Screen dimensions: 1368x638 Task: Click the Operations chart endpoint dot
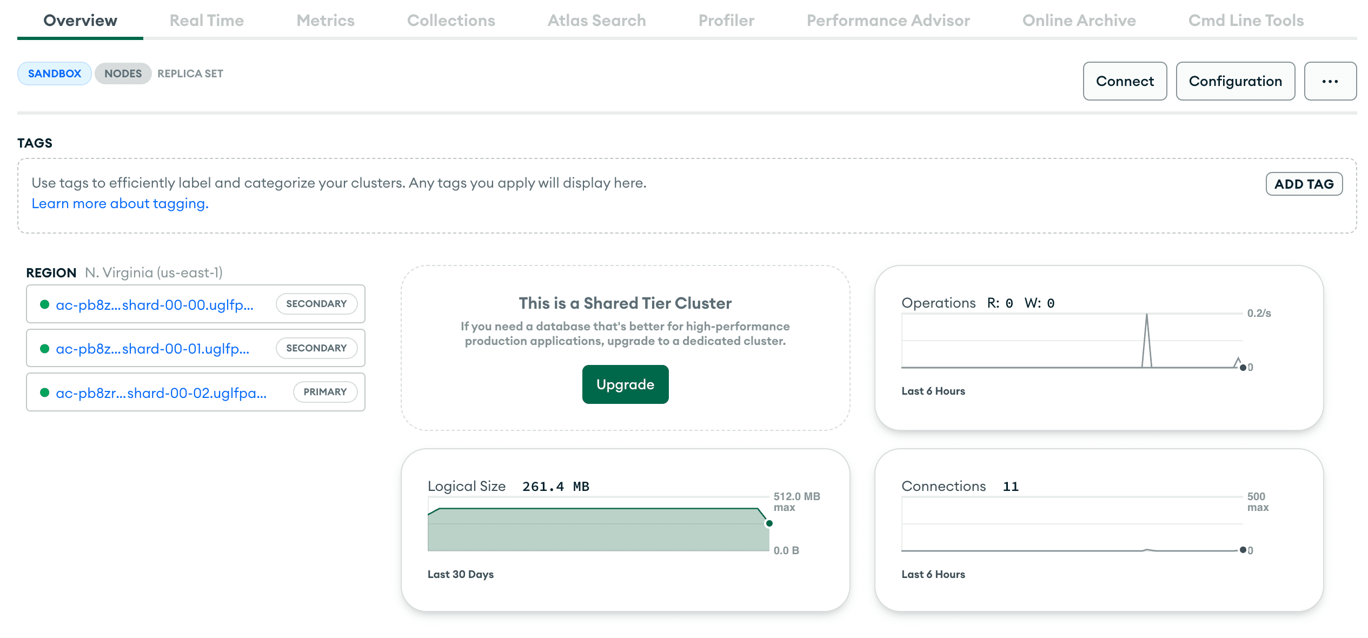[x=1243, y=368]
